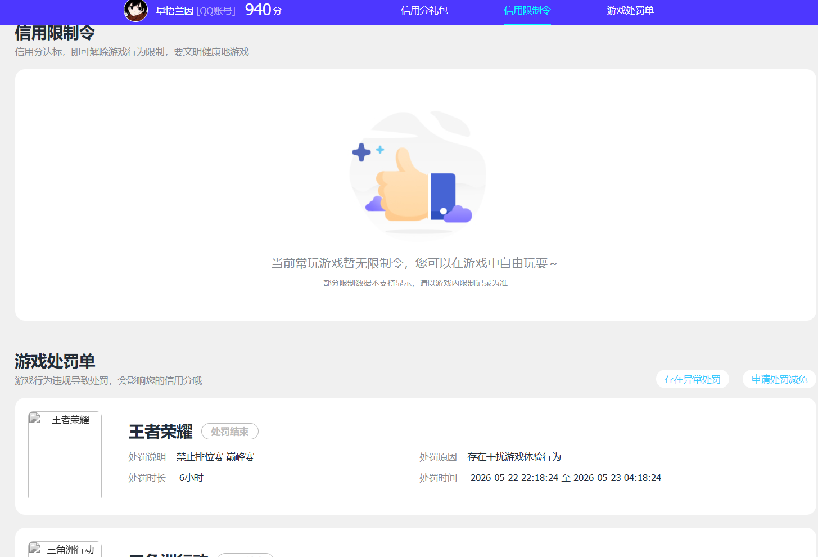This screenshot has height=557, width=818.
Task: Click the penalty time range starting 2026-05-22
Action: [x=566, y=478]
